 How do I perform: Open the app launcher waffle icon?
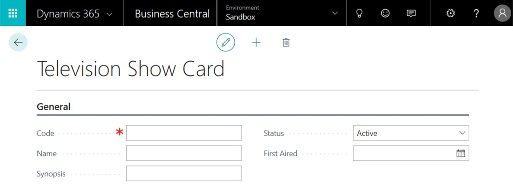(x=13, y=13)
